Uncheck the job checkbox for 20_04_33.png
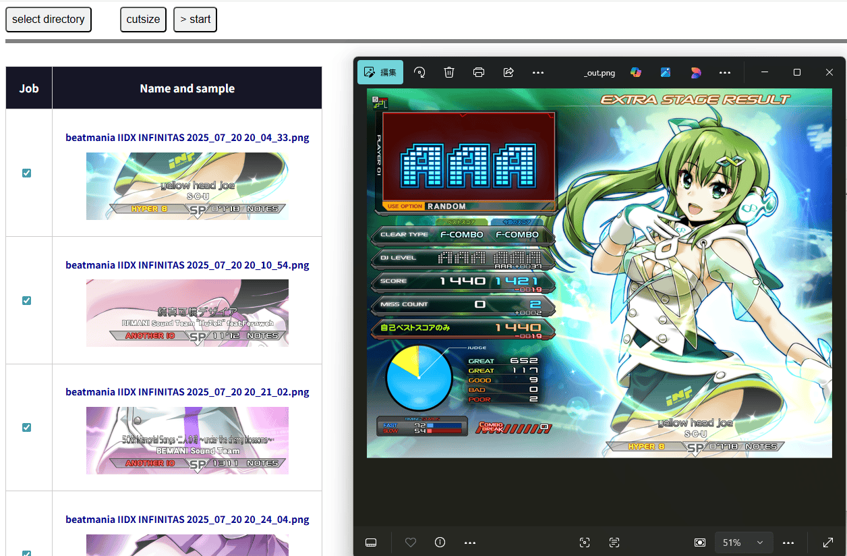 point(27,173)
